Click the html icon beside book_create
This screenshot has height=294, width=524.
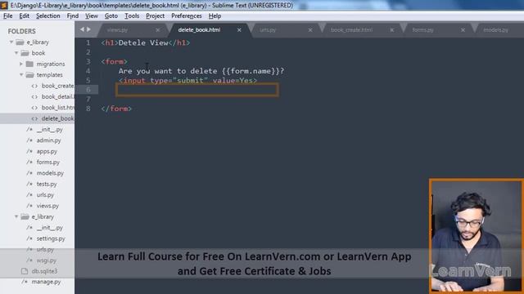pyautogui.click(x=34, y=86)
